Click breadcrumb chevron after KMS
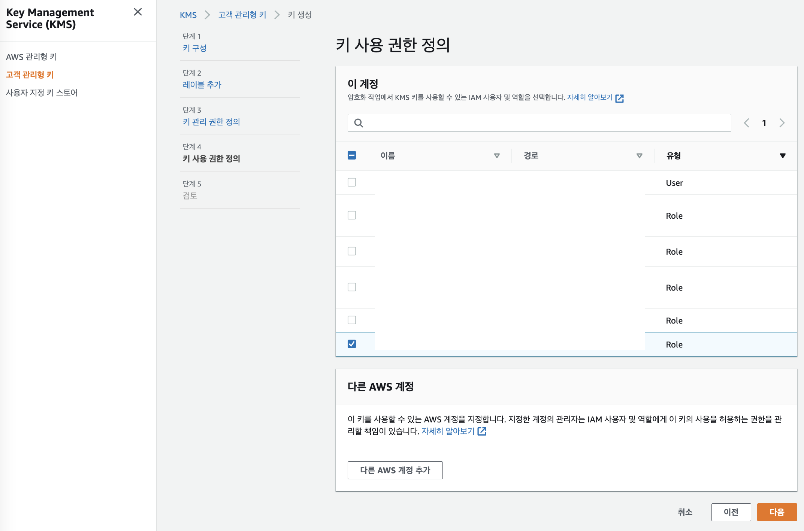Viewport: 804px width, 531px height. click(x=207, y=15)
